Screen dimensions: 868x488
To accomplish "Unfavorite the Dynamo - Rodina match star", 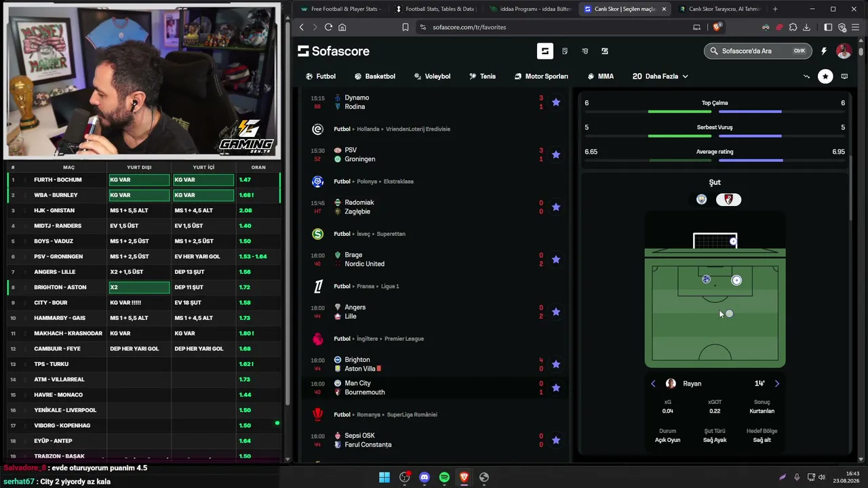I will (556, 102).
